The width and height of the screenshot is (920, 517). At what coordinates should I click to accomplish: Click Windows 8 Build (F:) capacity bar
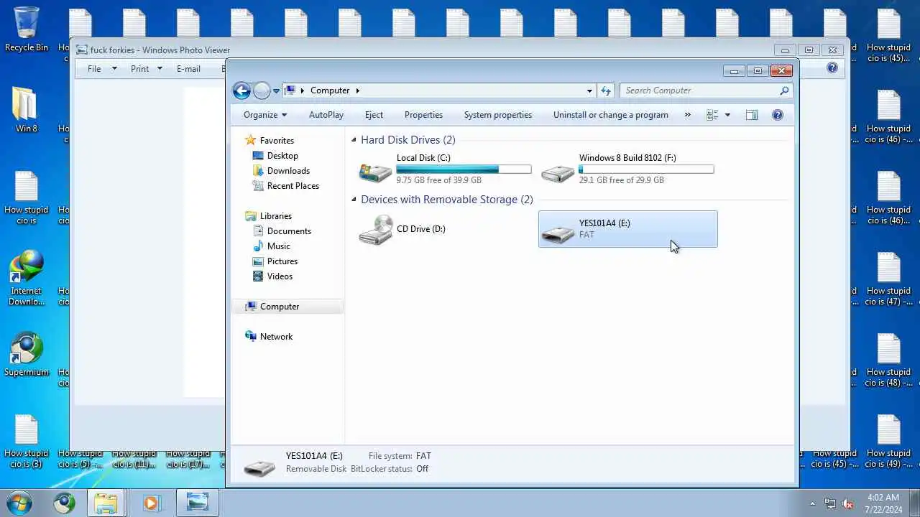click(647, 169)
